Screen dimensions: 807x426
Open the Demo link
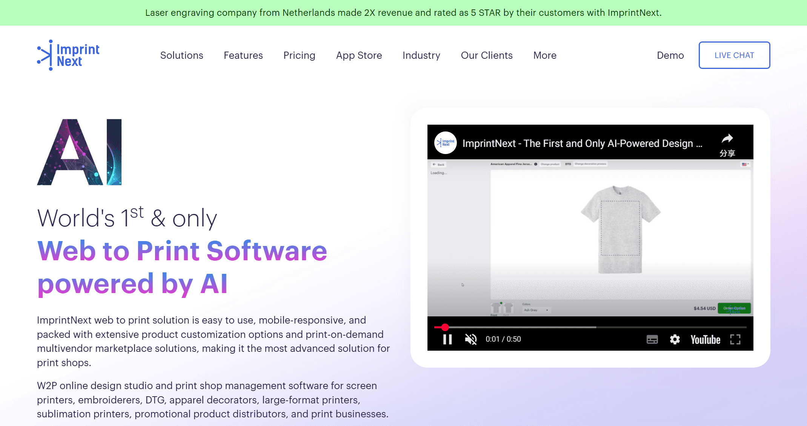coord(670,55)
